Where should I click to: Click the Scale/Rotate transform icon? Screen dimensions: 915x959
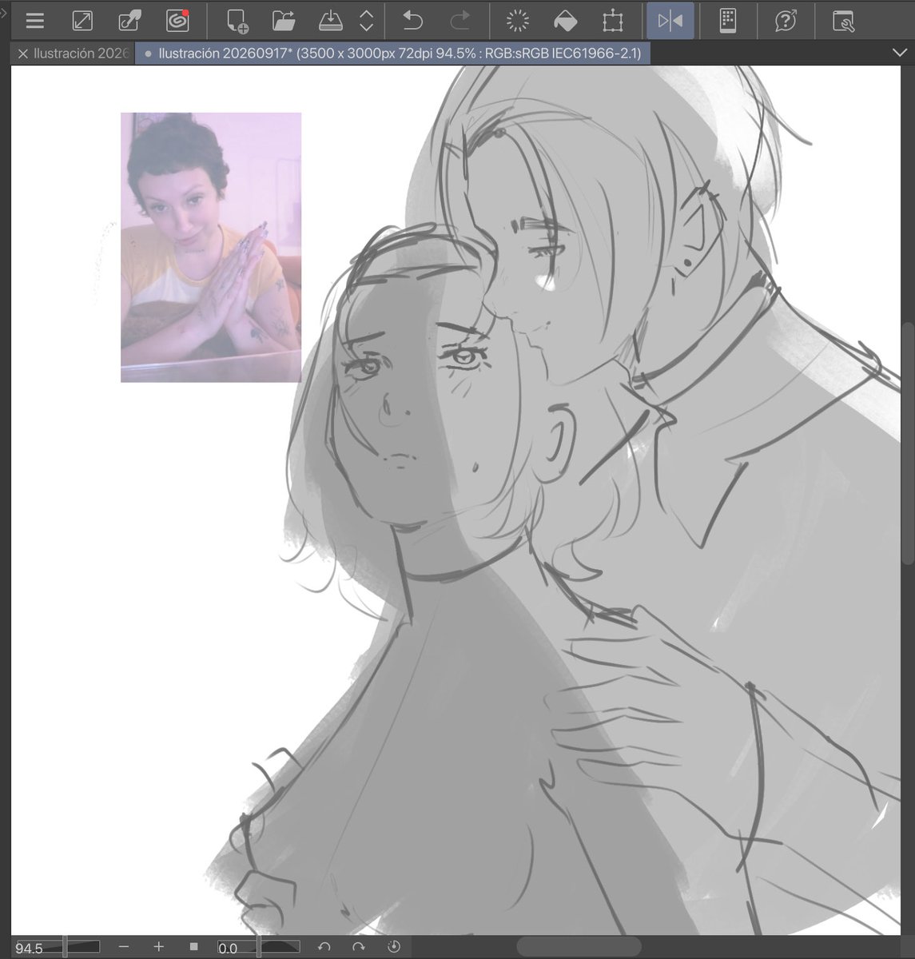click(613, 21)
